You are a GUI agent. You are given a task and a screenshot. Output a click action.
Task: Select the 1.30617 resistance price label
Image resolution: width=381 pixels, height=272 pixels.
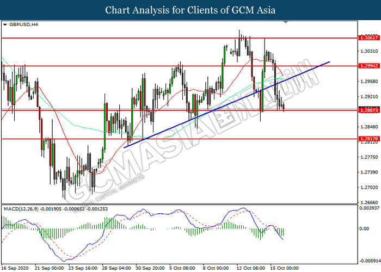coord(369,38)
